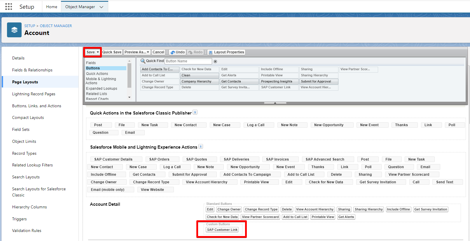Open Layout Properties
Screen dimensions: 470x241
pos(226,52)
